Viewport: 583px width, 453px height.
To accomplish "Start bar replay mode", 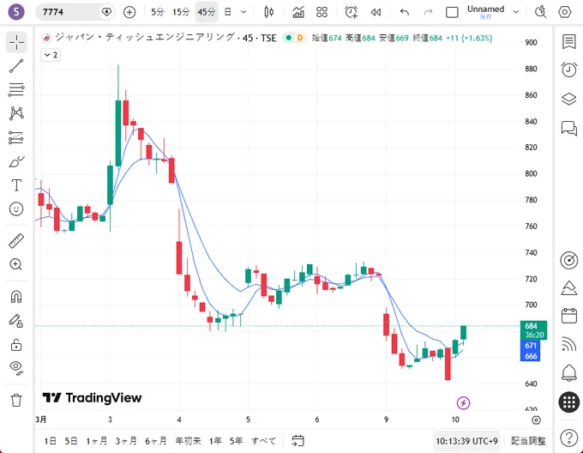I will click(376, 12).
